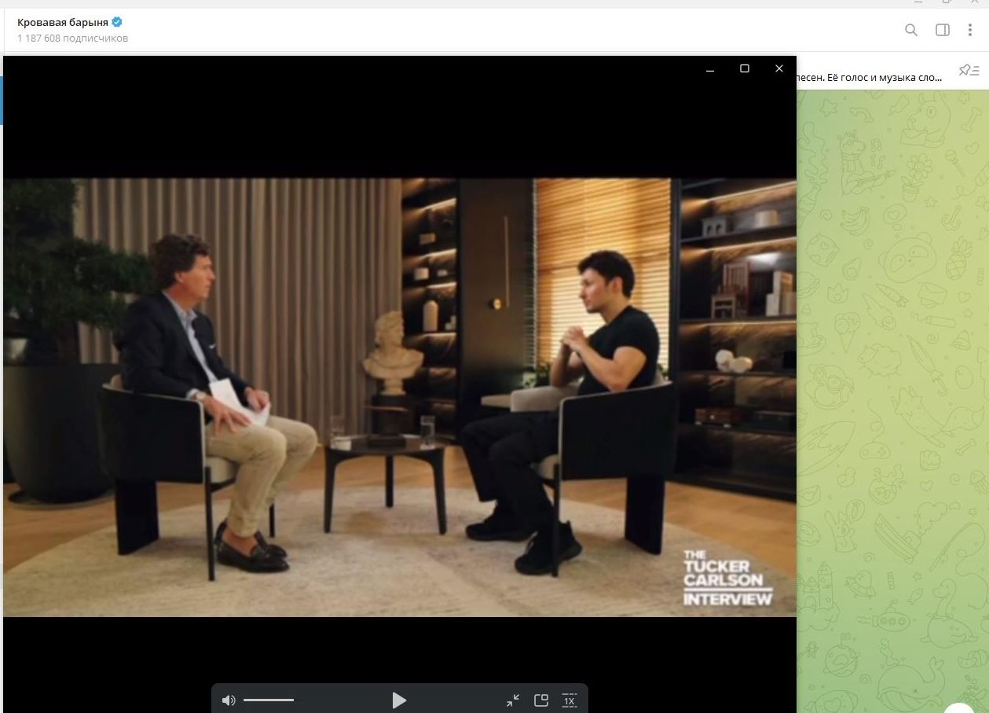Viewport: 989px width, 713px height.
Task: Open the Кровавая барыня channel profile
Action: tap(63, 22)
